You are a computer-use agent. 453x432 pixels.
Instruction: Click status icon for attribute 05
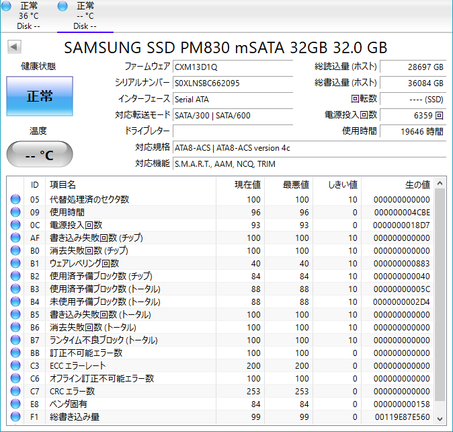[15, 200]
